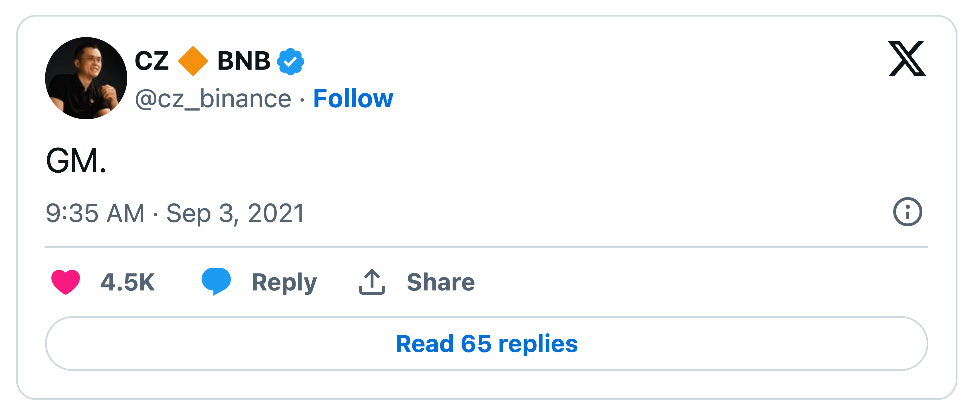Click the "Share" label

(440, 282)
